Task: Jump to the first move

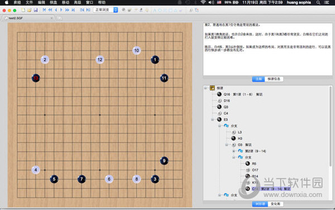Action: pyautogui.click(x=44, y=10)
